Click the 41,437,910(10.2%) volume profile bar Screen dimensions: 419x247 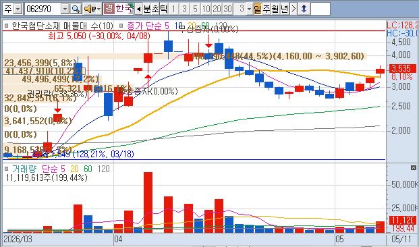[44, 71]
